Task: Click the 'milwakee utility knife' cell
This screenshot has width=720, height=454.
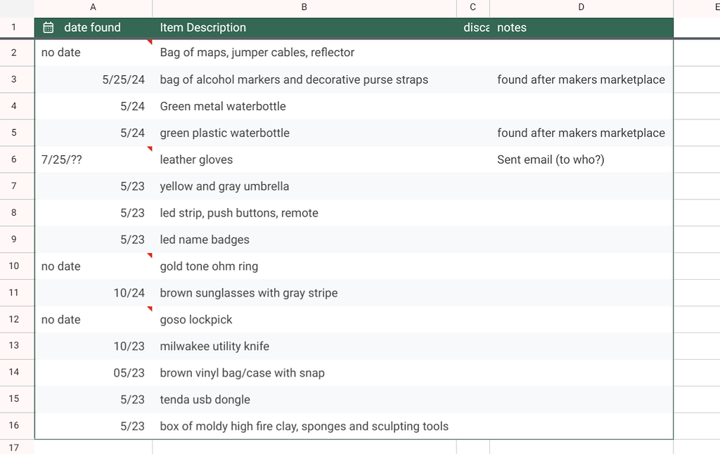Action: pos(214,346)
